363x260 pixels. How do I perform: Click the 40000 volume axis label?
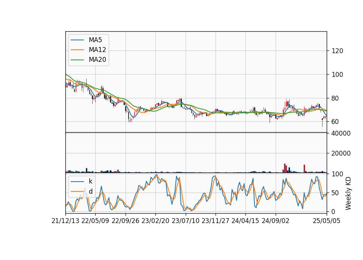[x=341, y=133]
